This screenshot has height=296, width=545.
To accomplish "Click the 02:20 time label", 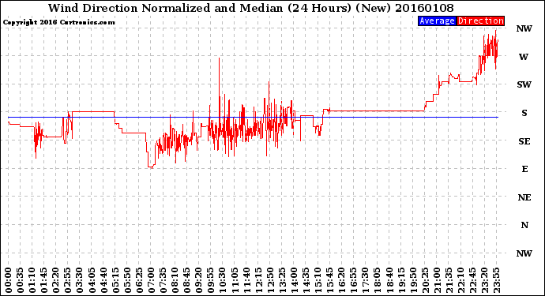I will click(55, 280).
